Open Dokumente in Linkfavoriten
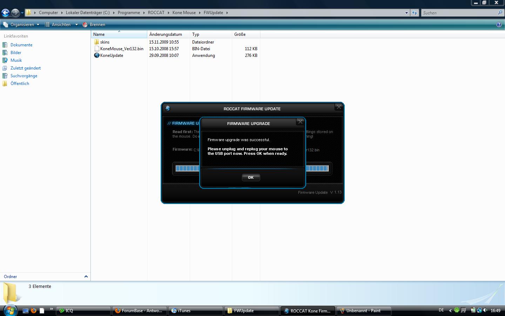Viewport: 505px width, 316px height. [21, 45]
